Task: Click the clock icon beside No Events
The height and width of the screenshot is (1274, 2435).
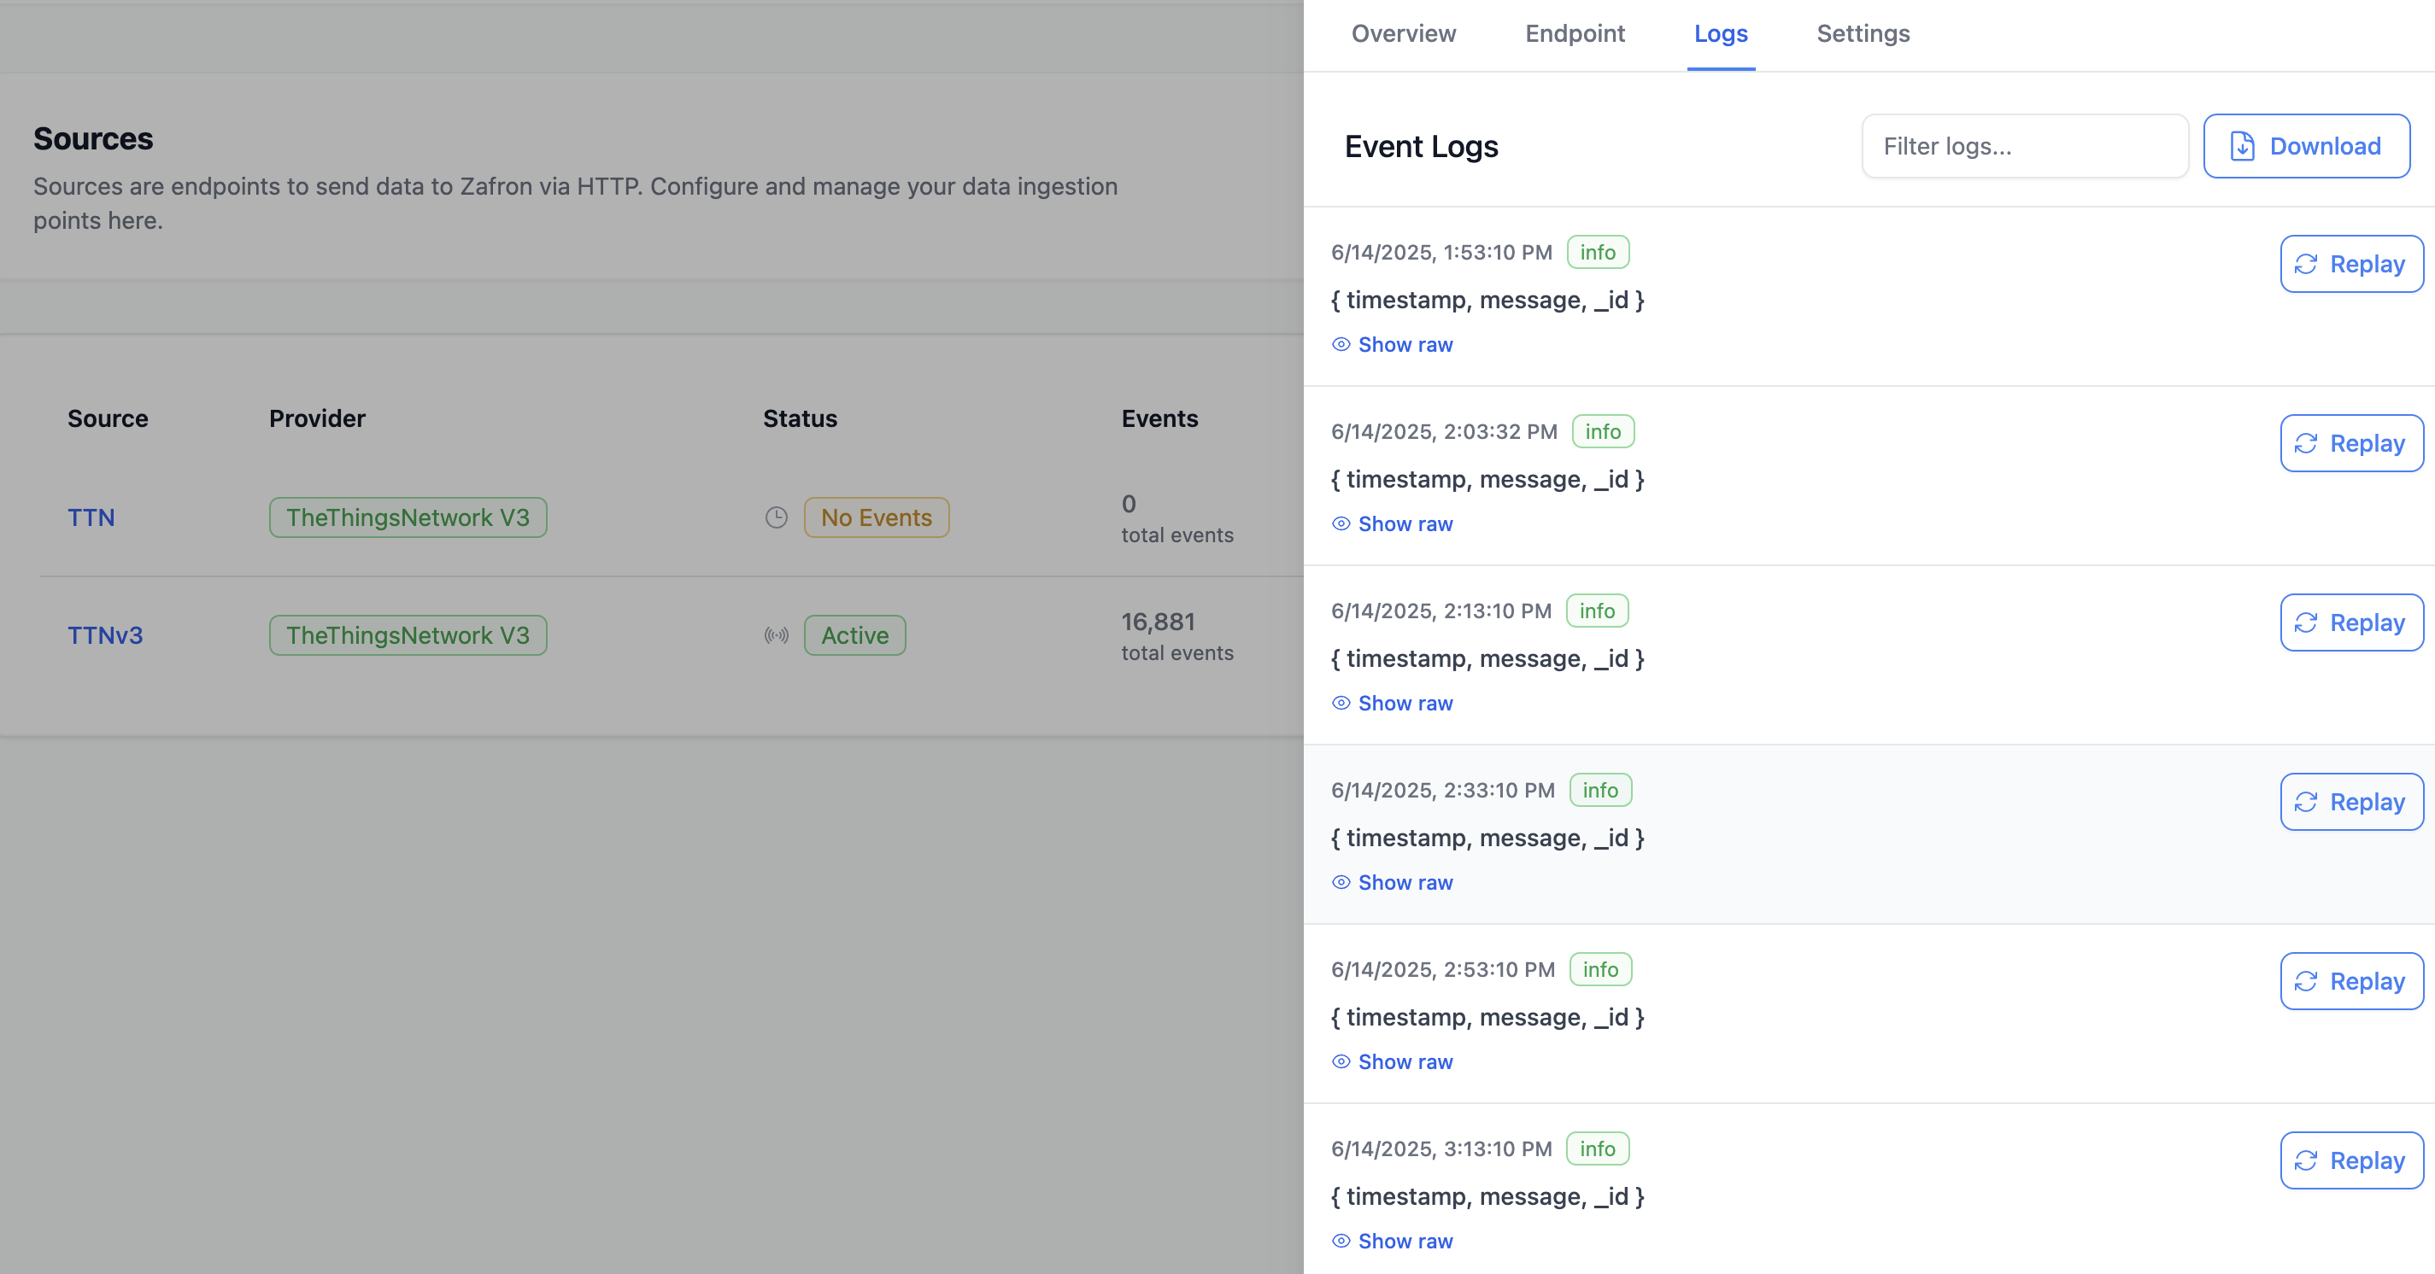Action: coord(776,517)
